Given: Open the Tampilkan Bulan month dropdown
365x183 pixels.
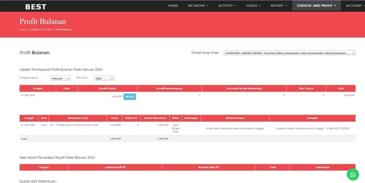Looking at the screenshot, I should tap(60, 78).
